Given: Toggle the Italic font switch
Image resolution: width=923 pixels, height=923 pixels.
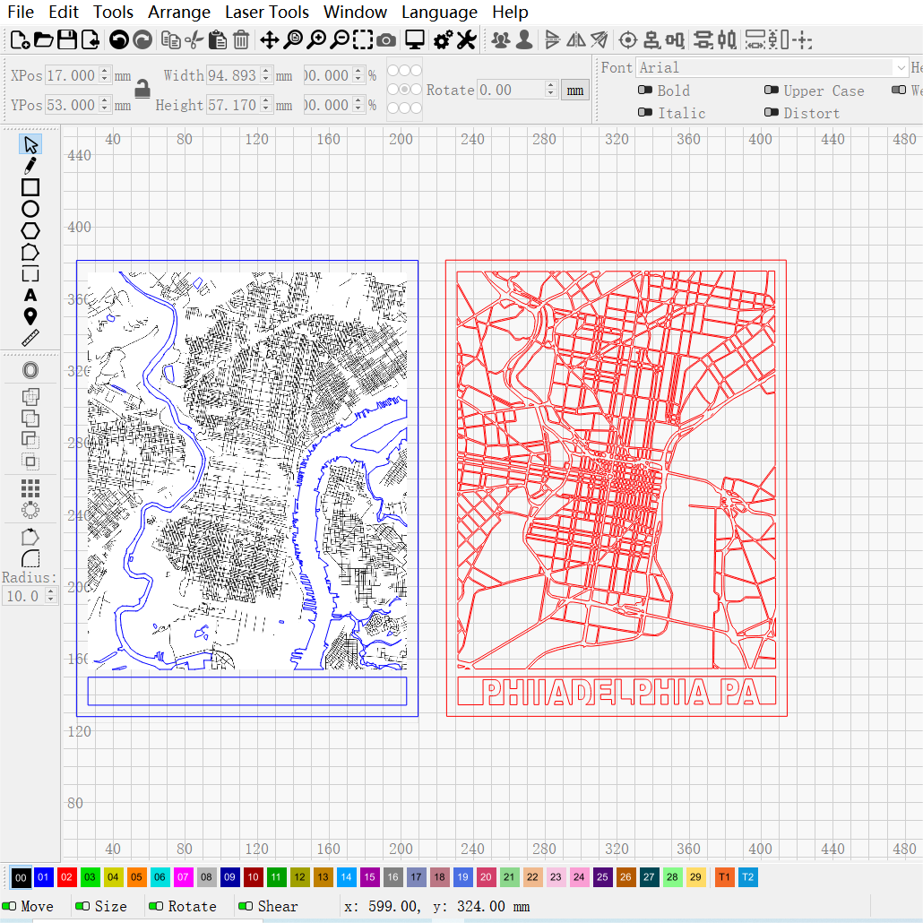Looking at the screenshot, I should pos(645,112).
